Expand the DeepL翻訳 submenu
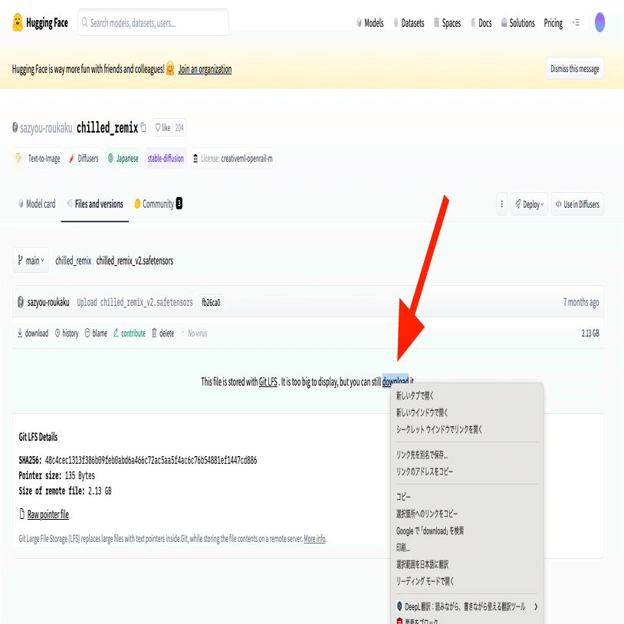The height and width of the screenshot is (624, 624). [x=467, y=606]
